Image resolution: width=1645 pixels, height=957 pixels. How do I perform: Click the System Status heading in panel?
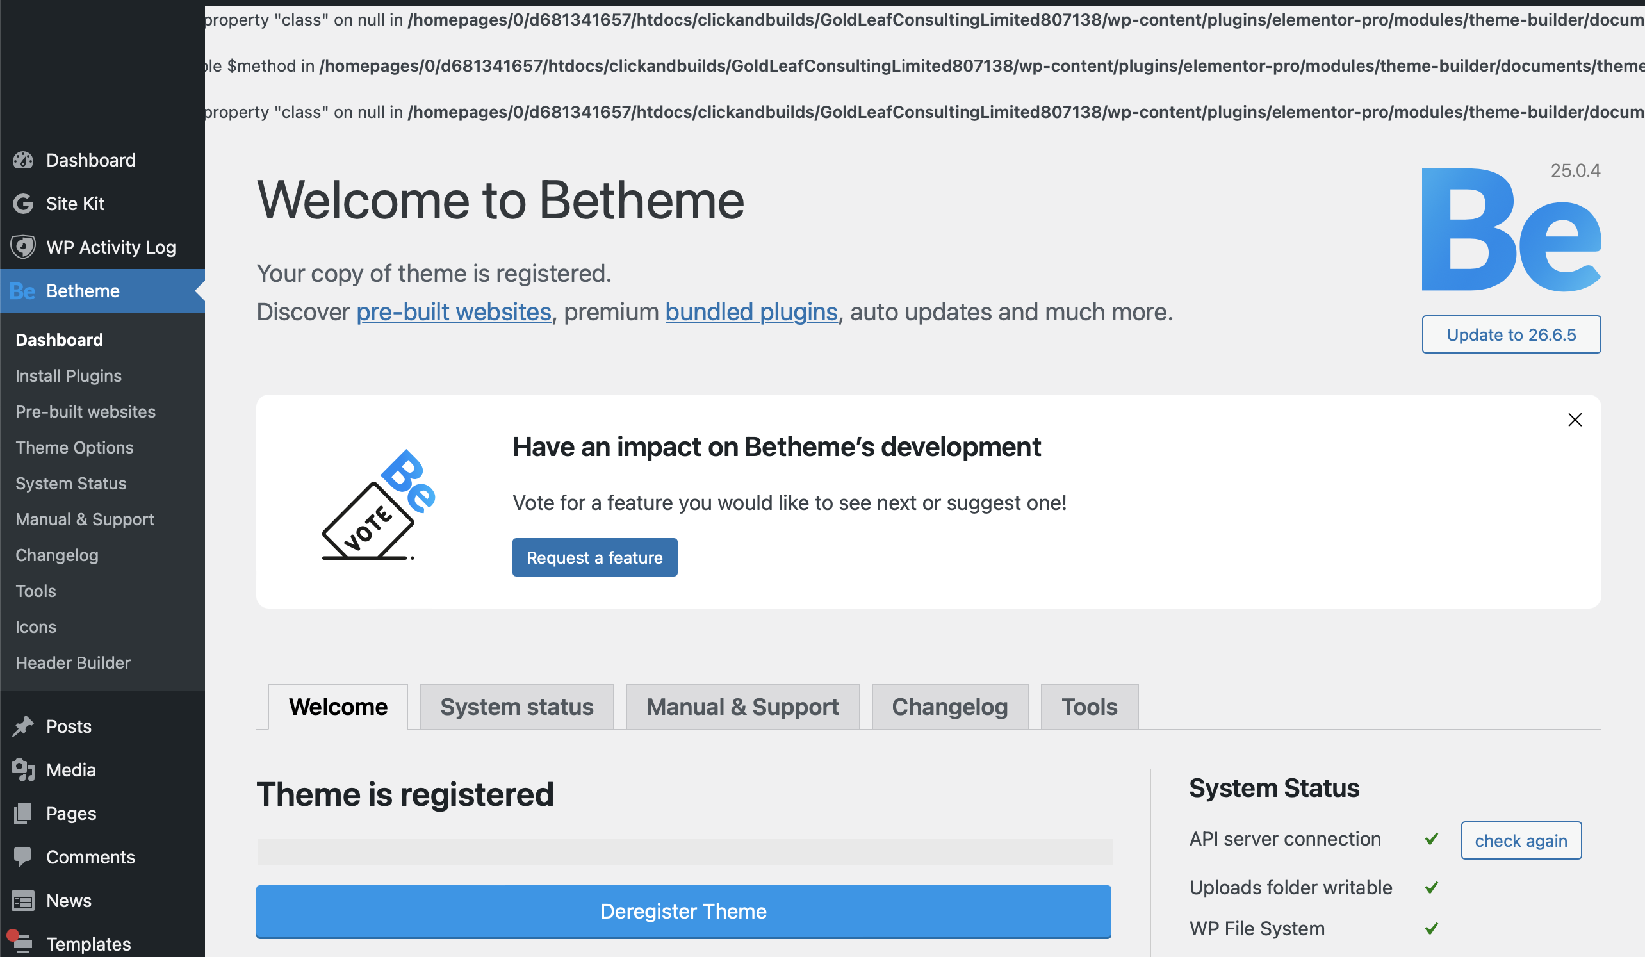click(x=1274, y=788)
